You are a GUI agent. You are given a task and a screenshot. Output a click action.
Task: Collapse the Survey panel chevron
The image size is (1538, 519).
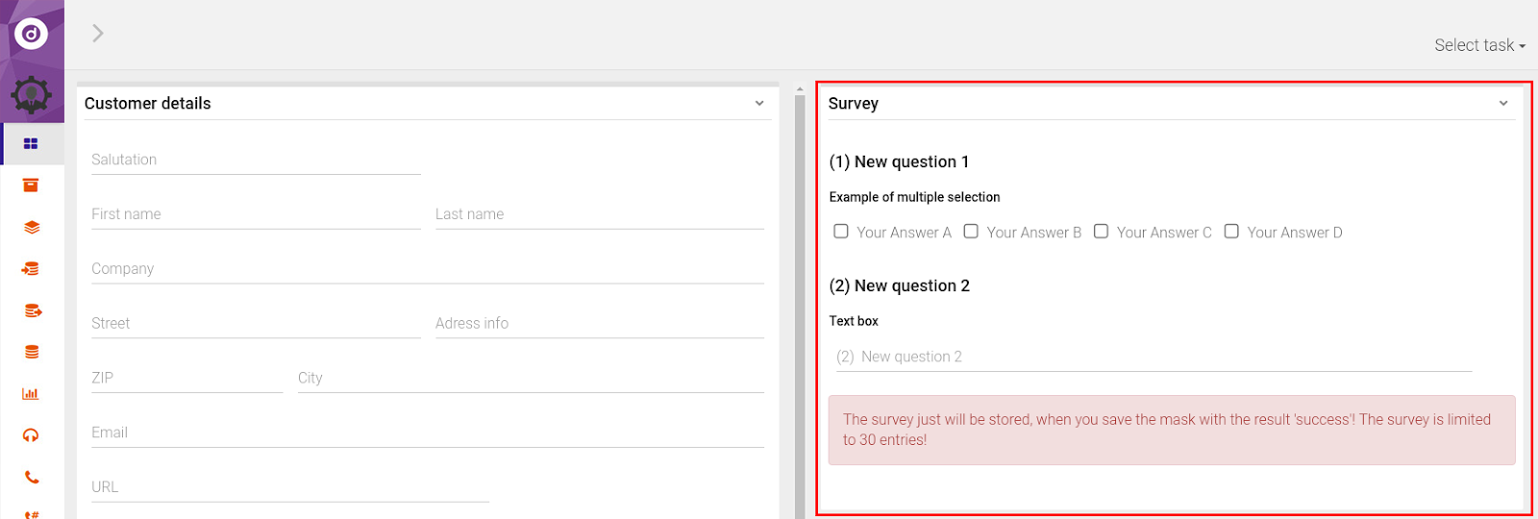[x=1503, y=103]
